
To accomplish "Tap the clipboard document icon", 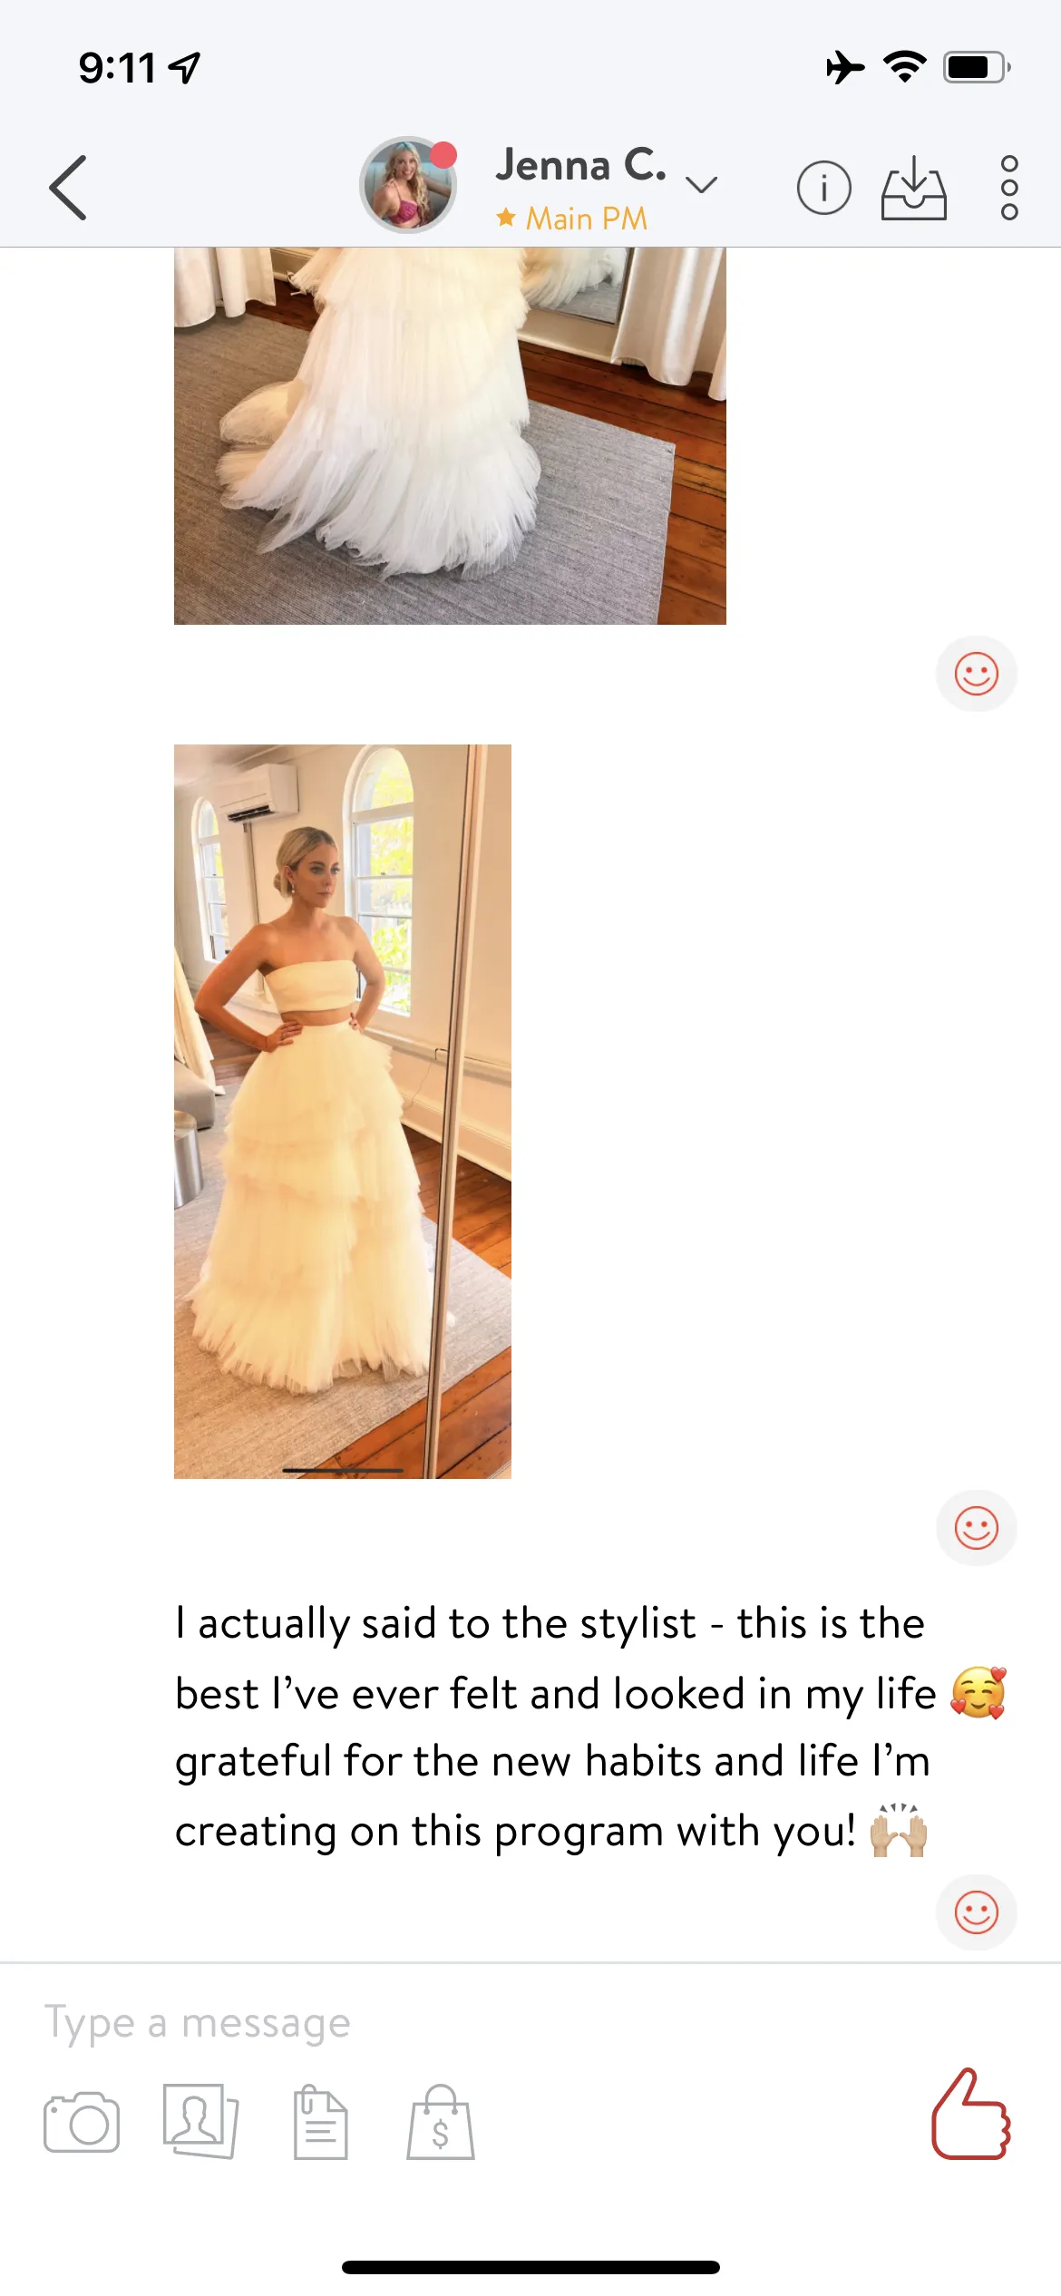I will 320,2122.
